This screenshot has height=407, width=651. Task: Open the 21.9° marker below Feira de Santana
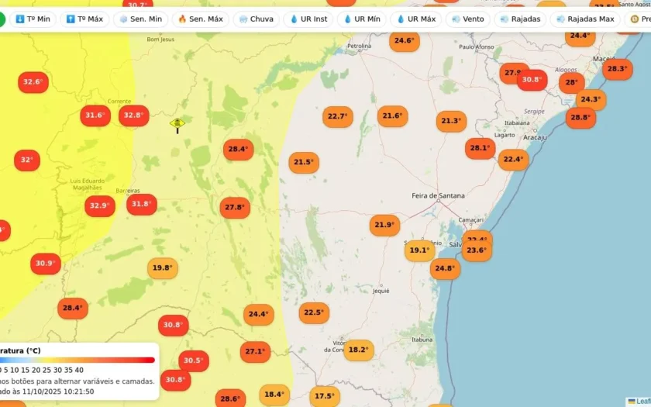[384, 225]
